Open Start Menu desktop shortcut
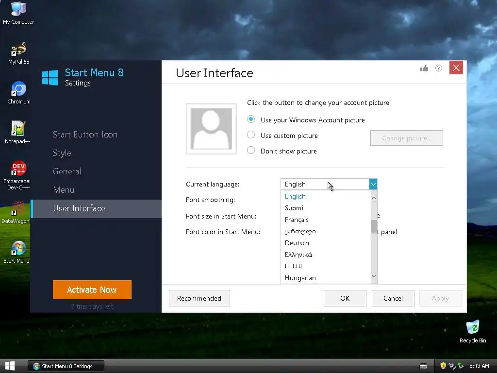This screenshot has height=373, width=497. pos(17,252)
